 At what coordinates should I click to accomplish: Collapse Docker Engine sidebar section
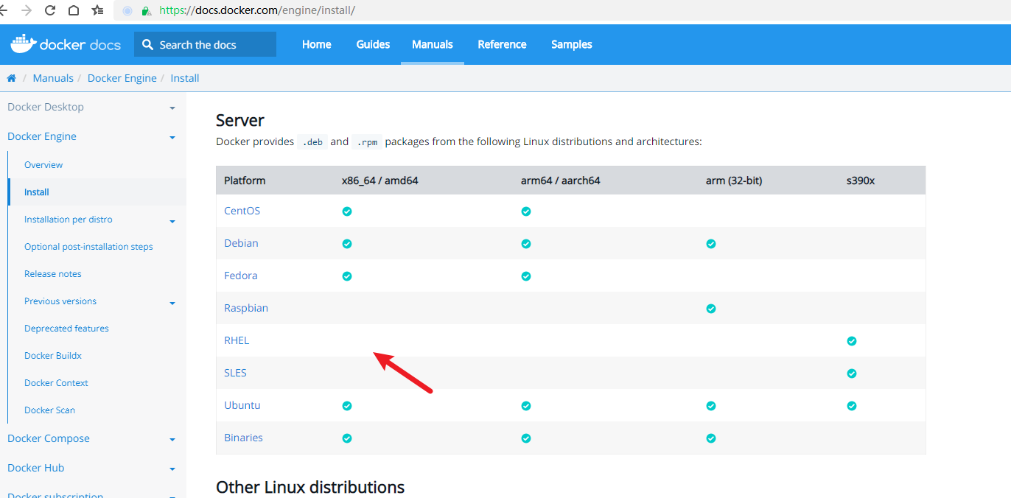click(172, 138)
